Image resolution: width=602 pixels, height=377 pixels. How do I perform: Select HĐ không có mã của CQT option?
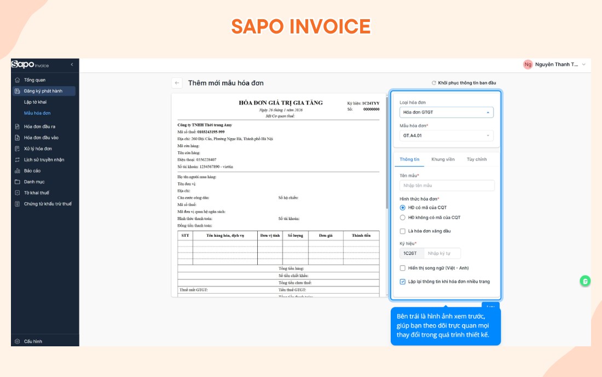(402, 218)
